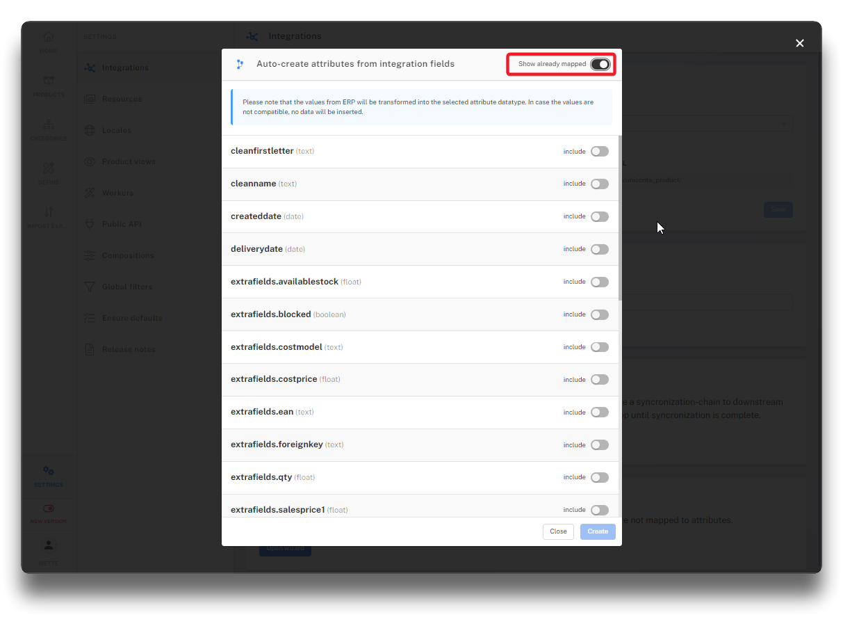Click the Create button

pyautogui.click(x=598, y=531)
